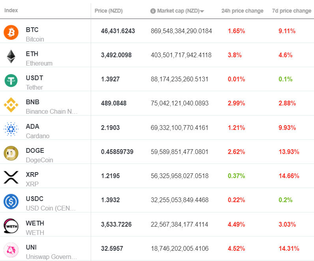Click market cap 403,501,717,942.4118
Image resolution: width=314 pixels, height=261 pixels.
pos(181,55)
